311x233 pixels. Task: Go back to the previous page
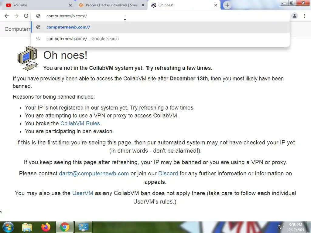tap(7, 16)
